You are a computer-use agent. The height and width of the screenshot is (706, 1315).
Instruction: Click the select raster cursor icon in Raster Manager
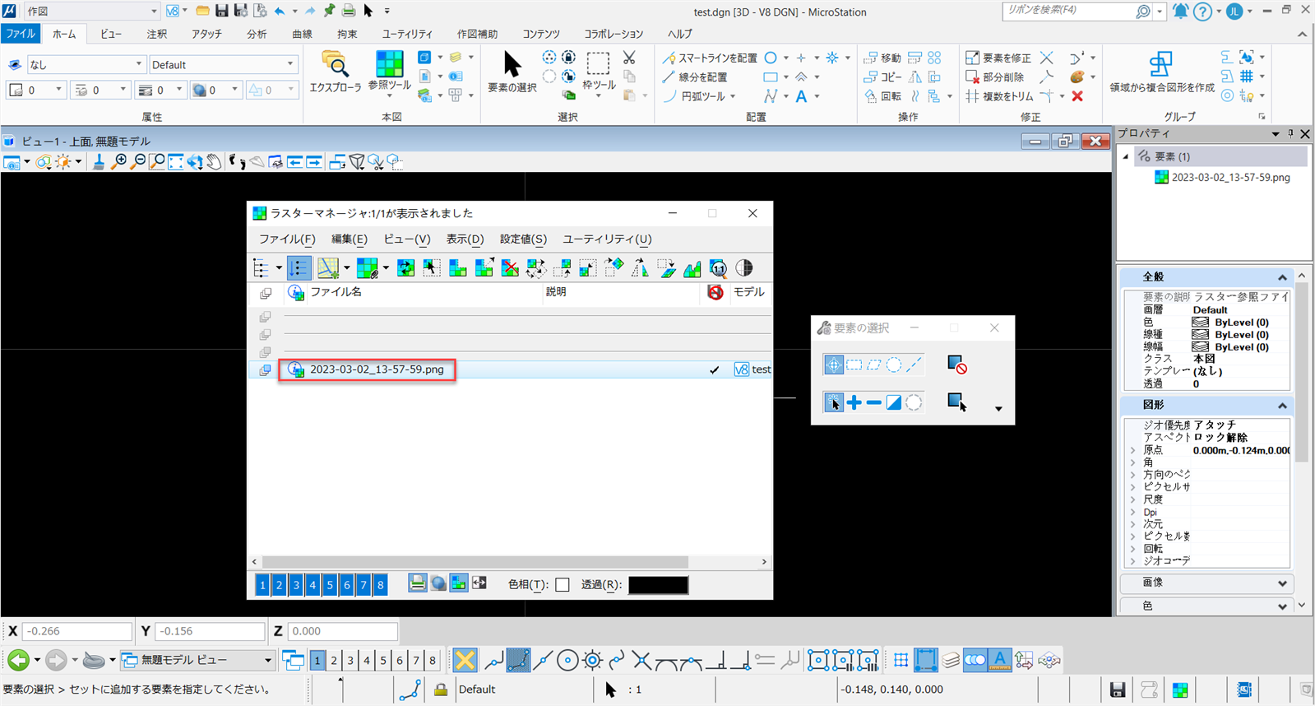(x=431, y=268)
